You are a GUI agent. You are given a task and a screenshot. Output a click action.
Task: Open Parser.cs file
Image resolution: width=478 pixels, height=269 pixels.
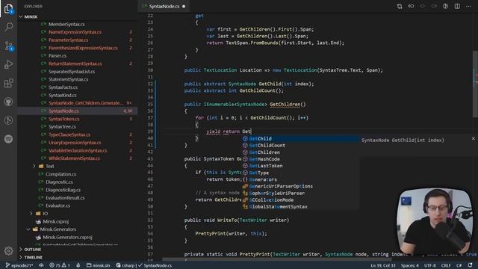(58, 55)
